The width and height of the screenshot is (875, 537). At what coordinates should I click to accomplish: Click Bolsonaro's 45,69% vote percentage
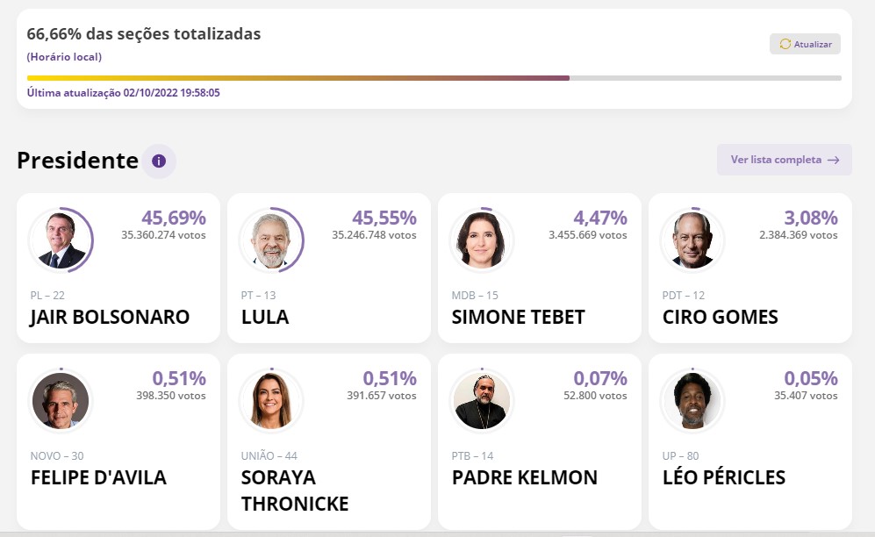[x=174, y=218]
